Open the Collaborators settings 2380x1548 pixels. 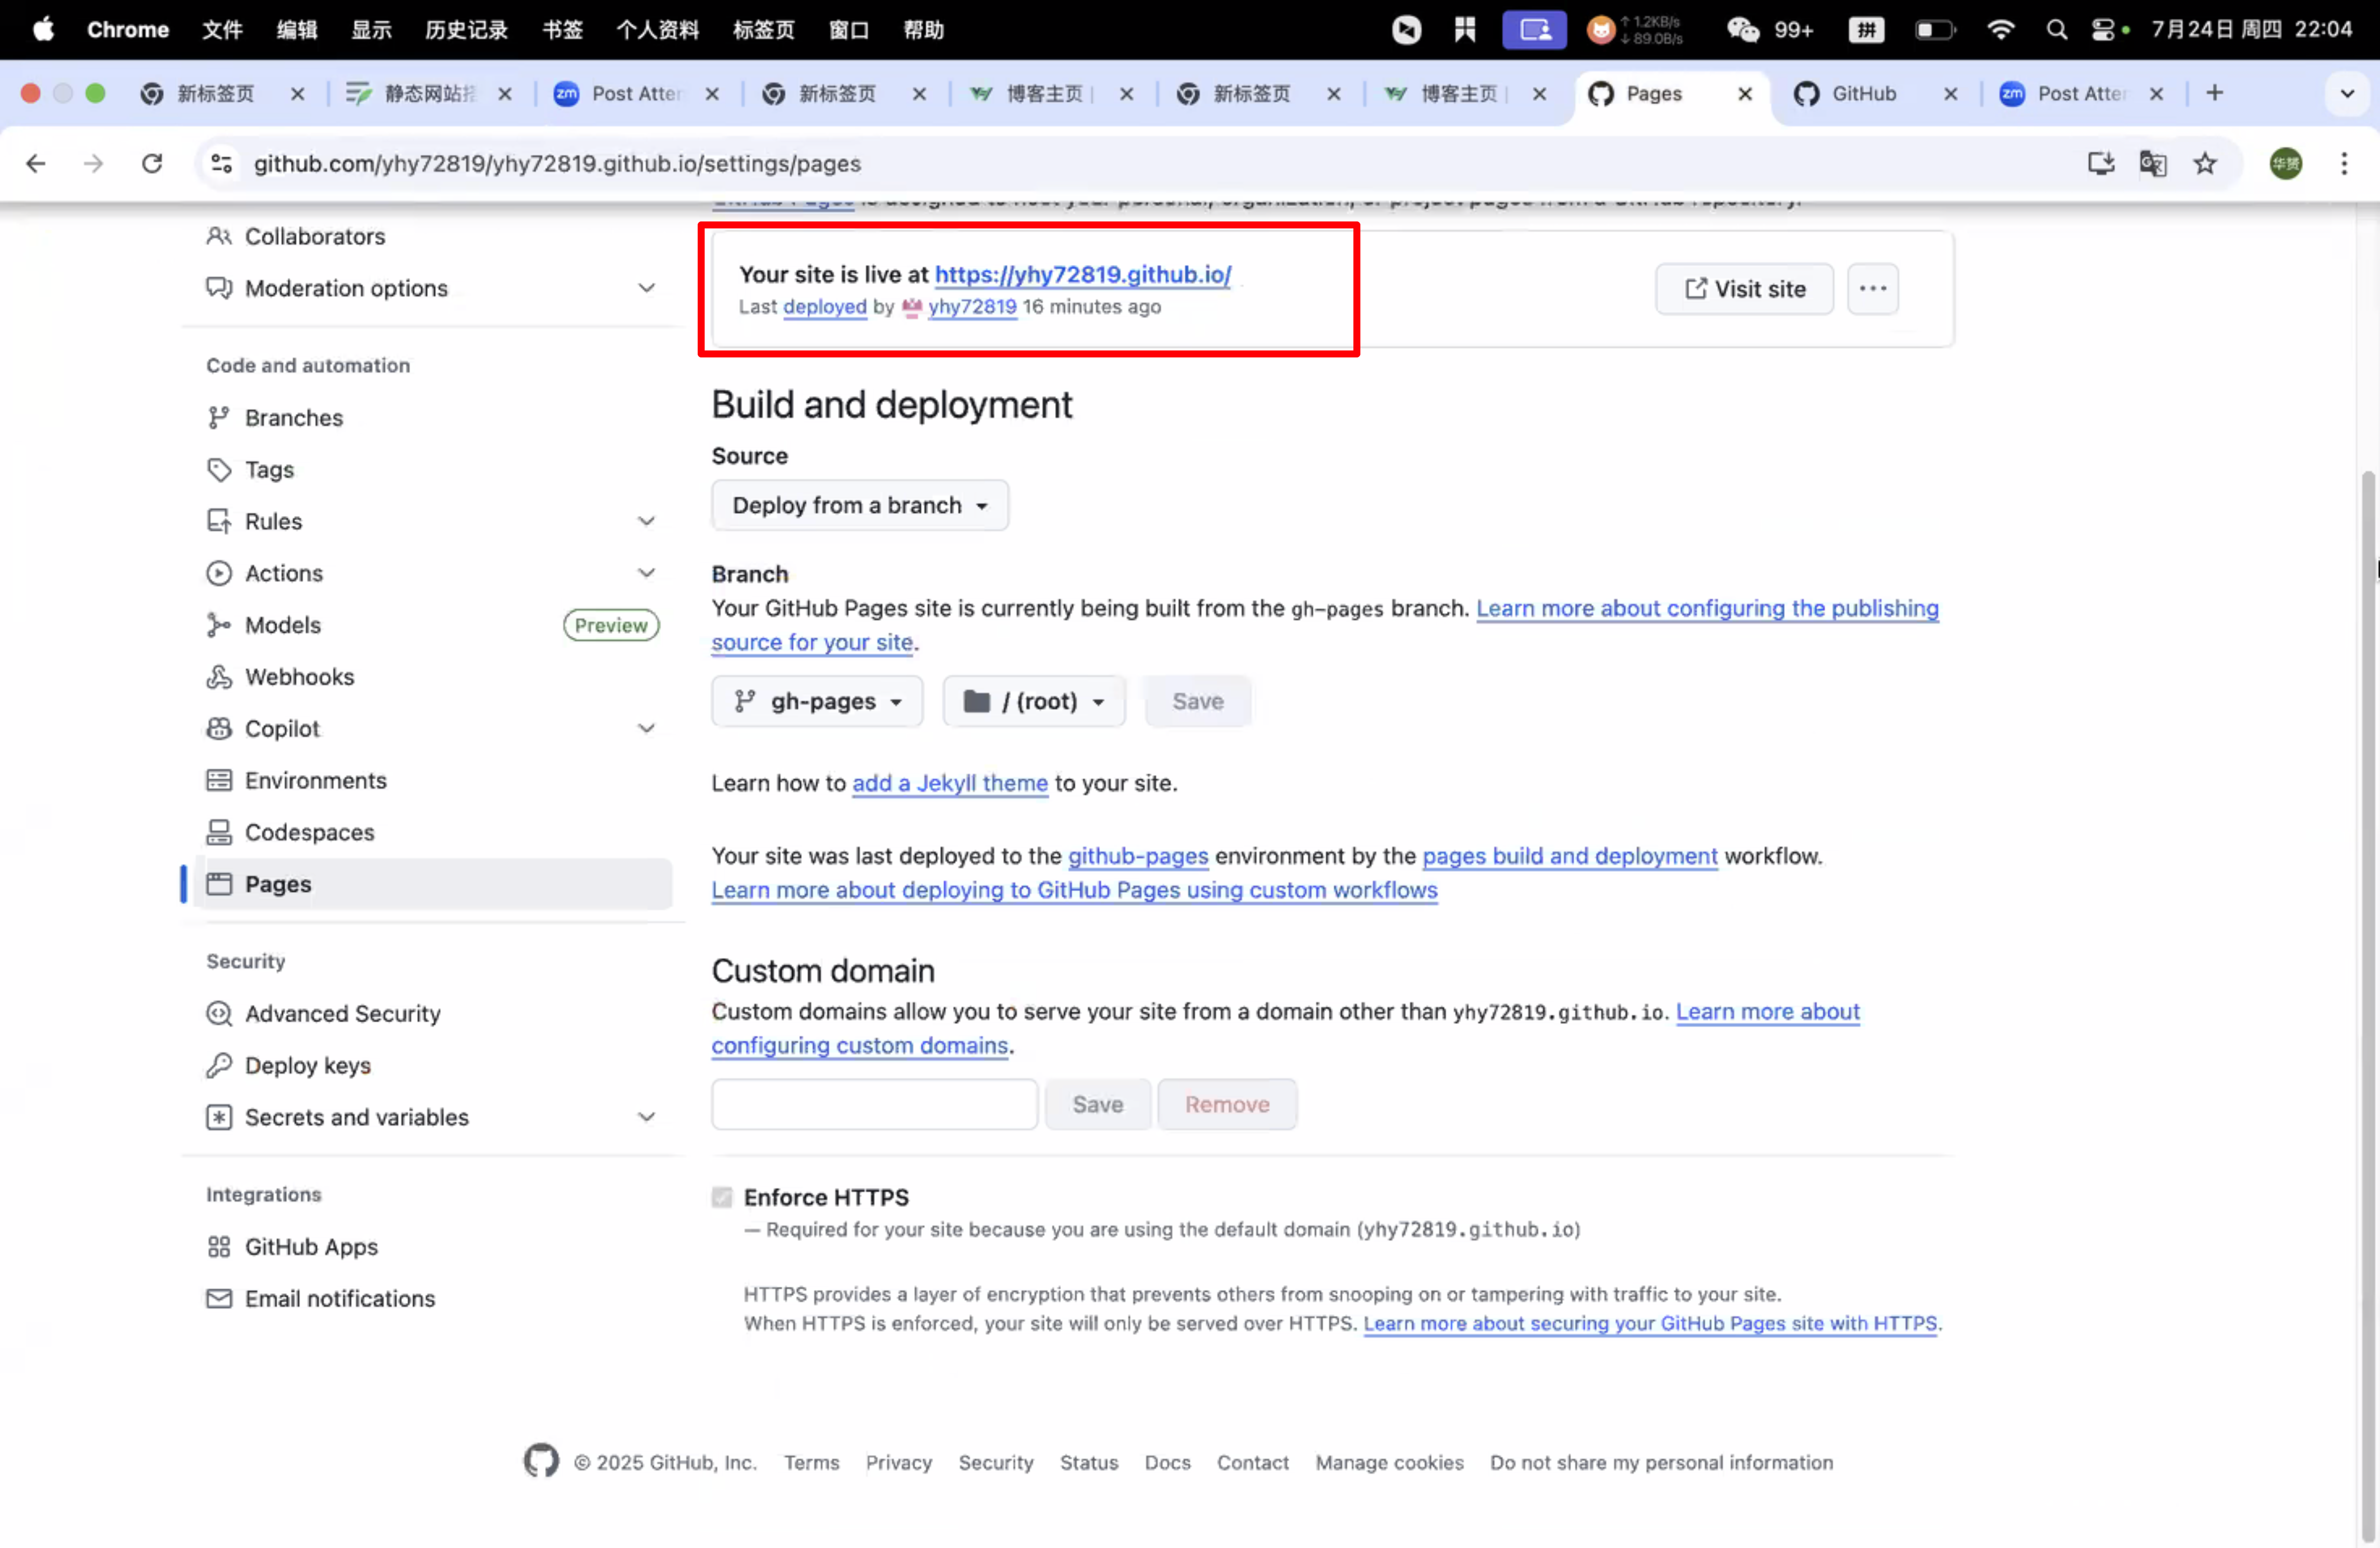(x=315, y=236)
